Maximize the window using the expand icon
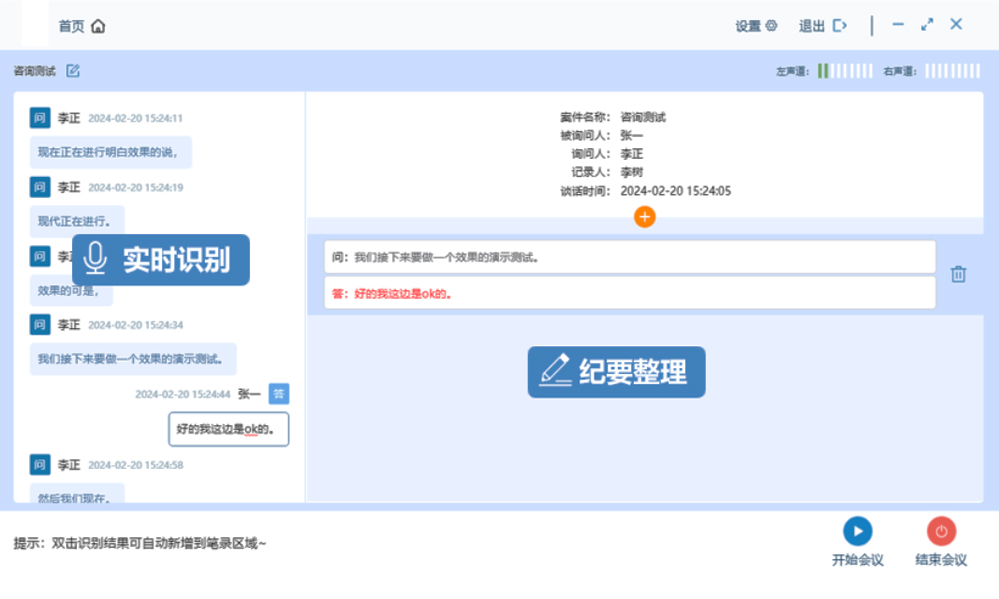 pos(927,25)
